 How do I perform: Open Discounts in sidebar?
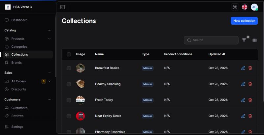click(x=28, y=89)
